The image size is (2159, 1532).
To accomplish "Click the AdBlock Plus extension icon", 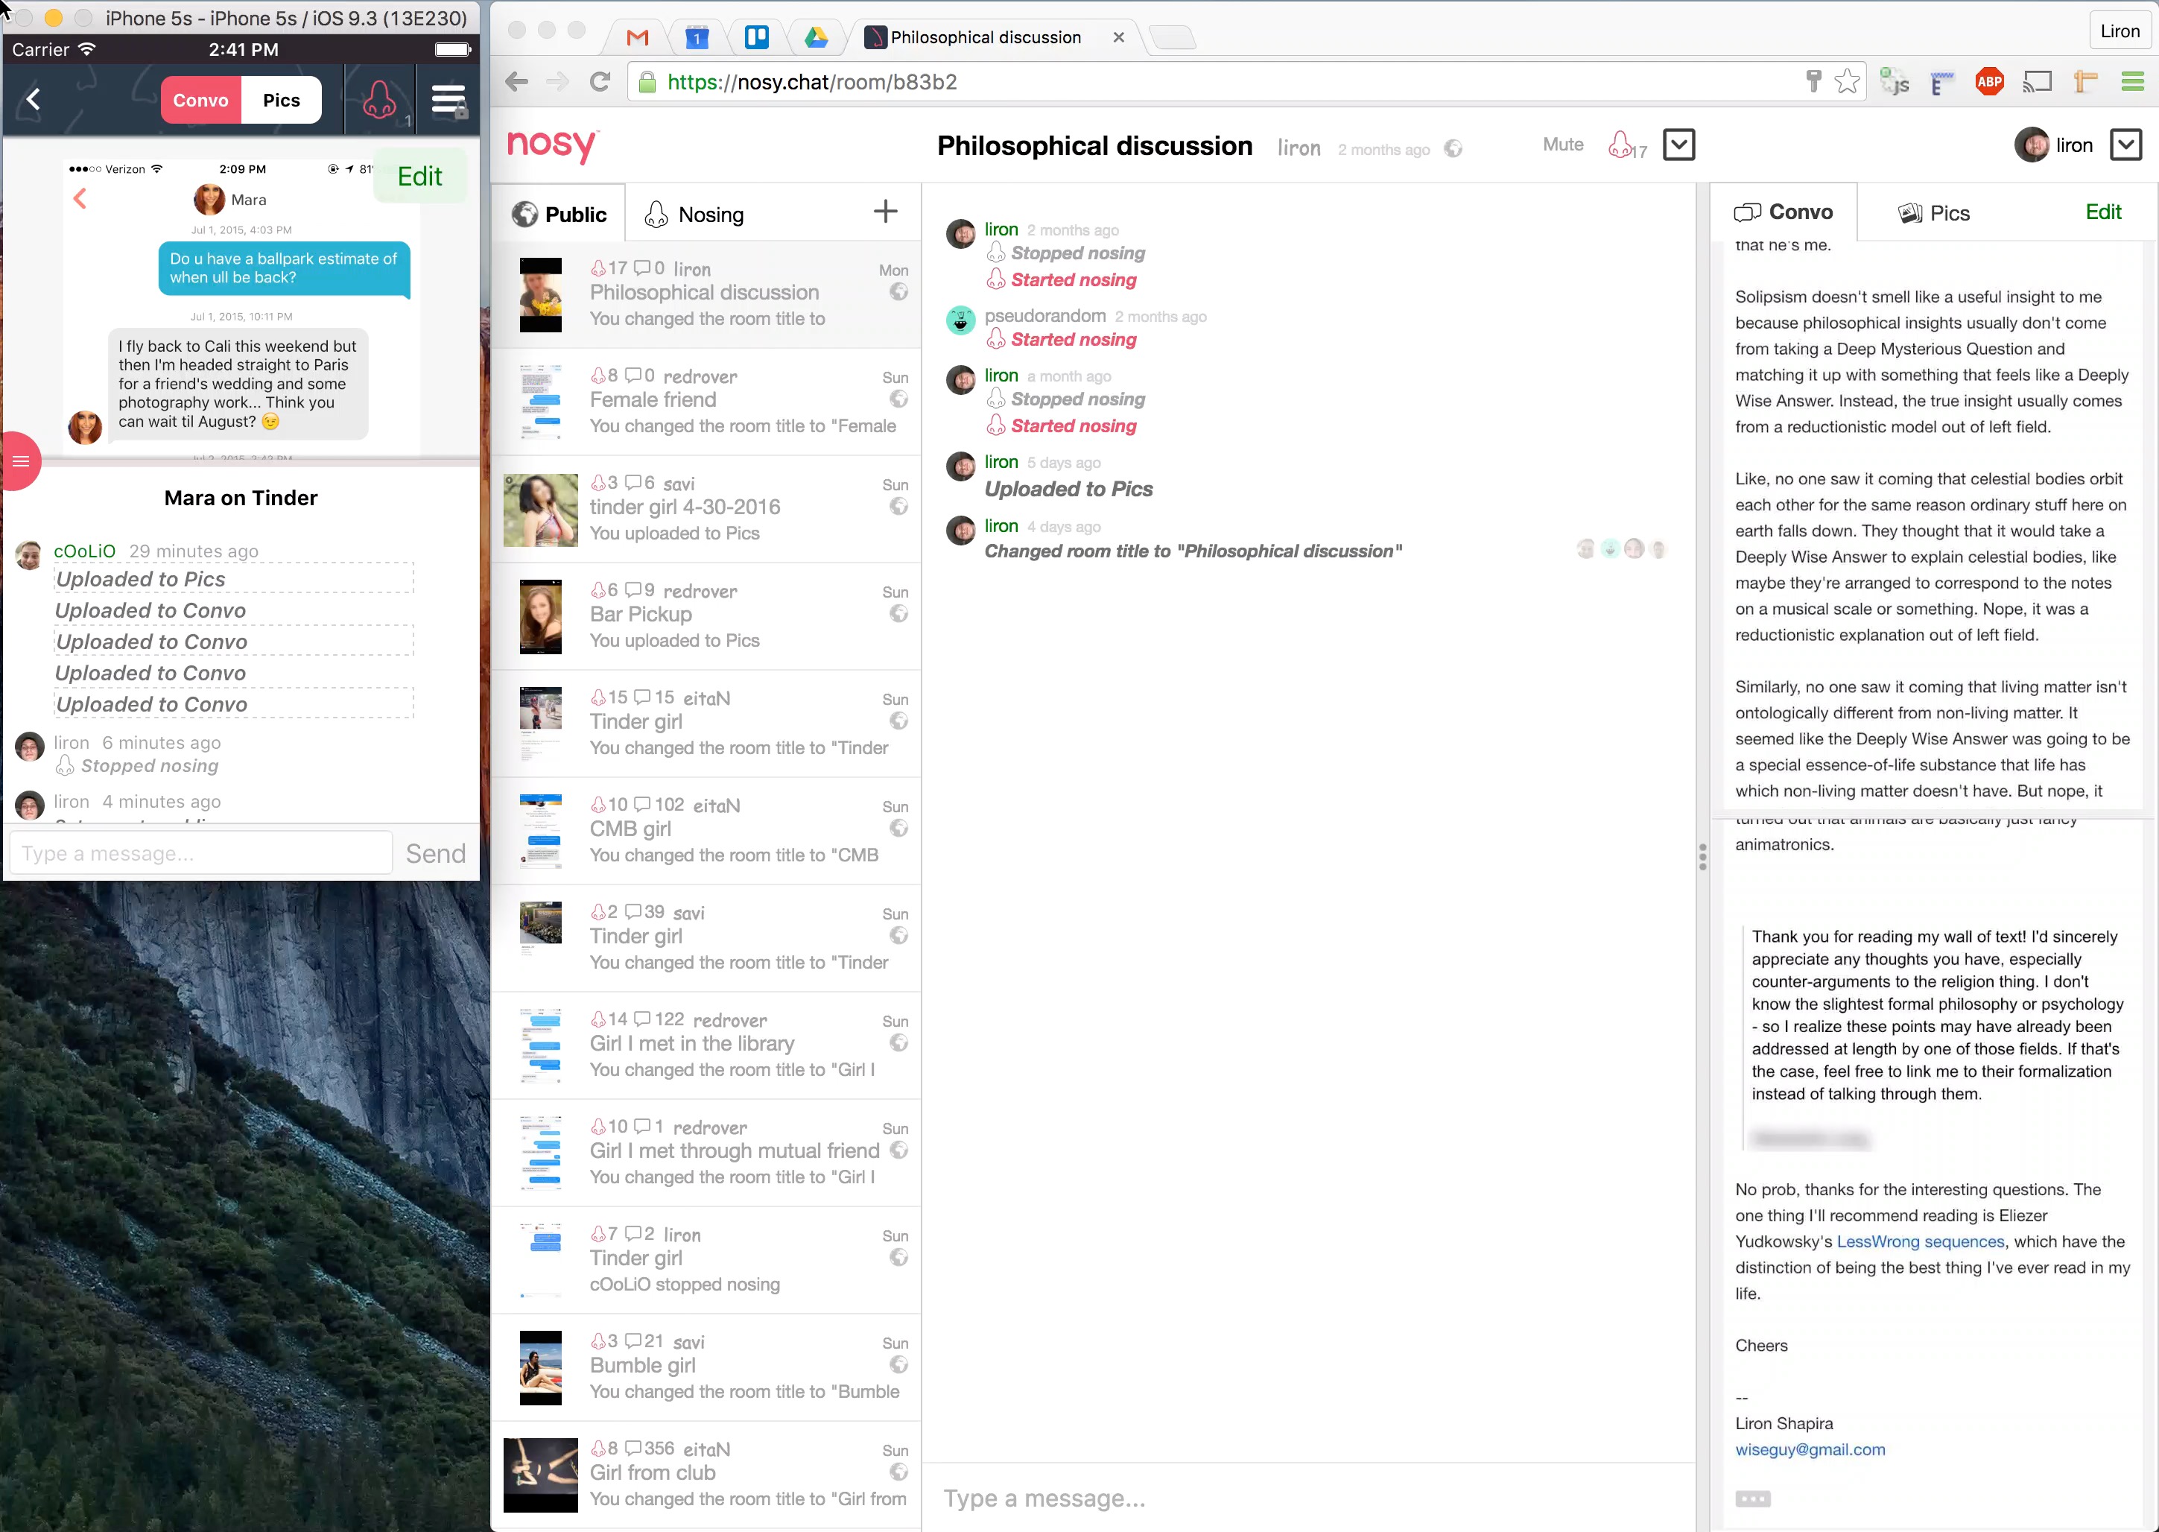I will [x=1988, y=82].
